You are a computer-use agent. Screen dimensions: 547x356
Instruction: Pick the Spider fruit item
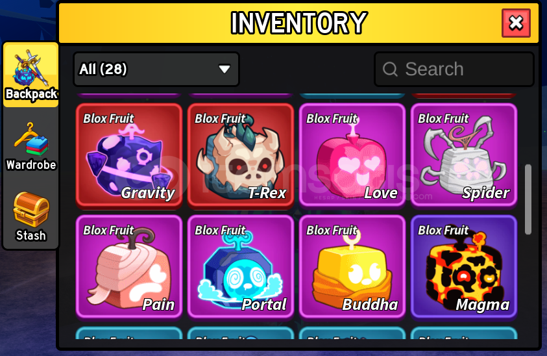pos(464,155)
